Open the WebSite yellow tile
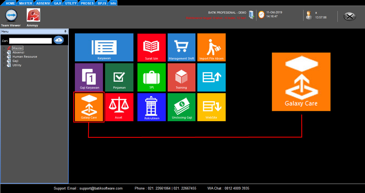This screenshot has width=365, height=193. tap(211, 107)
